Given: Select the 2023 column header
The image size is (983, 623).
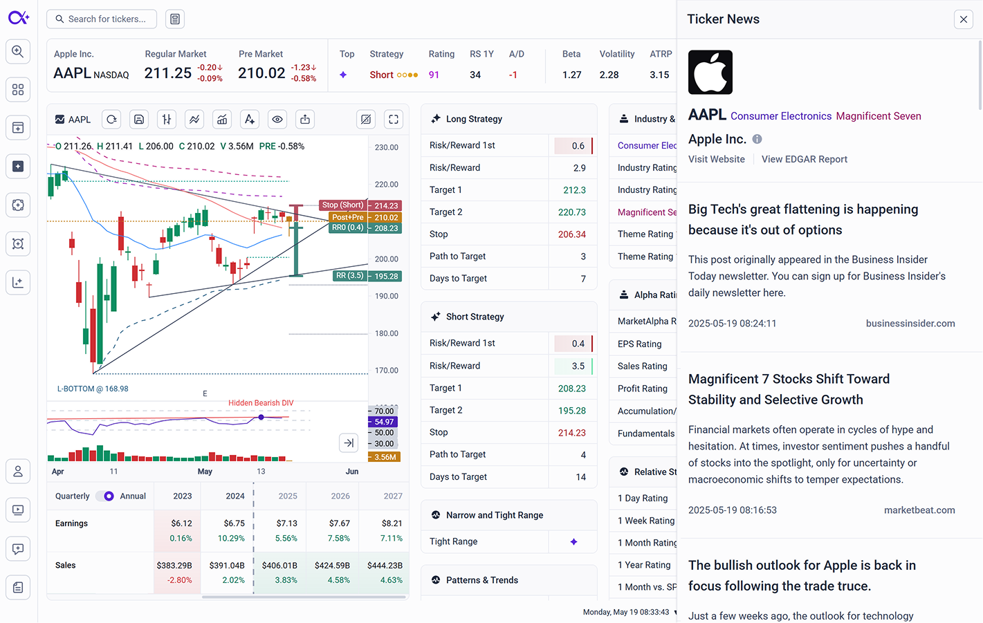Looking at the screenshot, I should (183, 496).
